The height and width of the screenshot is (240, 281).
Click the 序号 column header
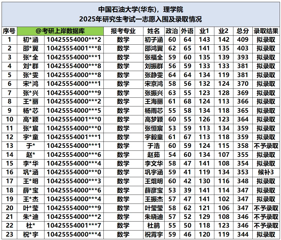coord(9,31)
